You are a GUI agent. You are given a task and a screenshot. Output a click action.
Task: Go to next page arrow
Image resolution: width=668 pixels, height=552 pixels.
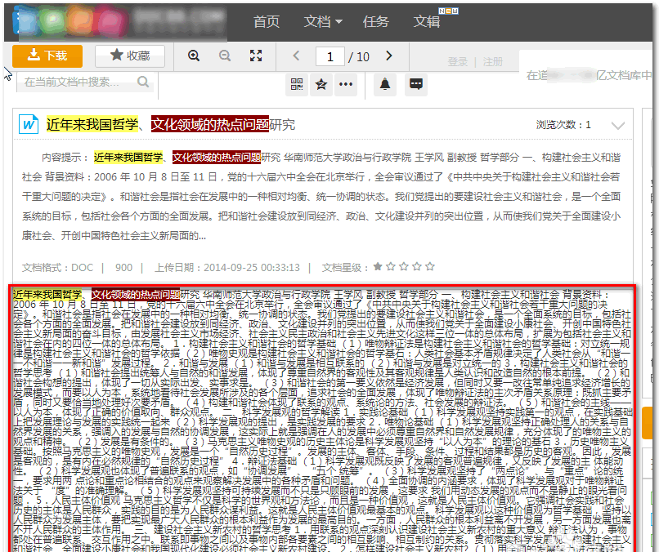click(388, 56)
